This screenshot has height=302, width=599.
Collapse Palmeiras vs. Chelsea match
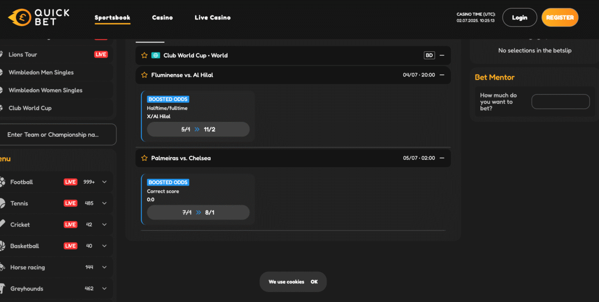442,158
